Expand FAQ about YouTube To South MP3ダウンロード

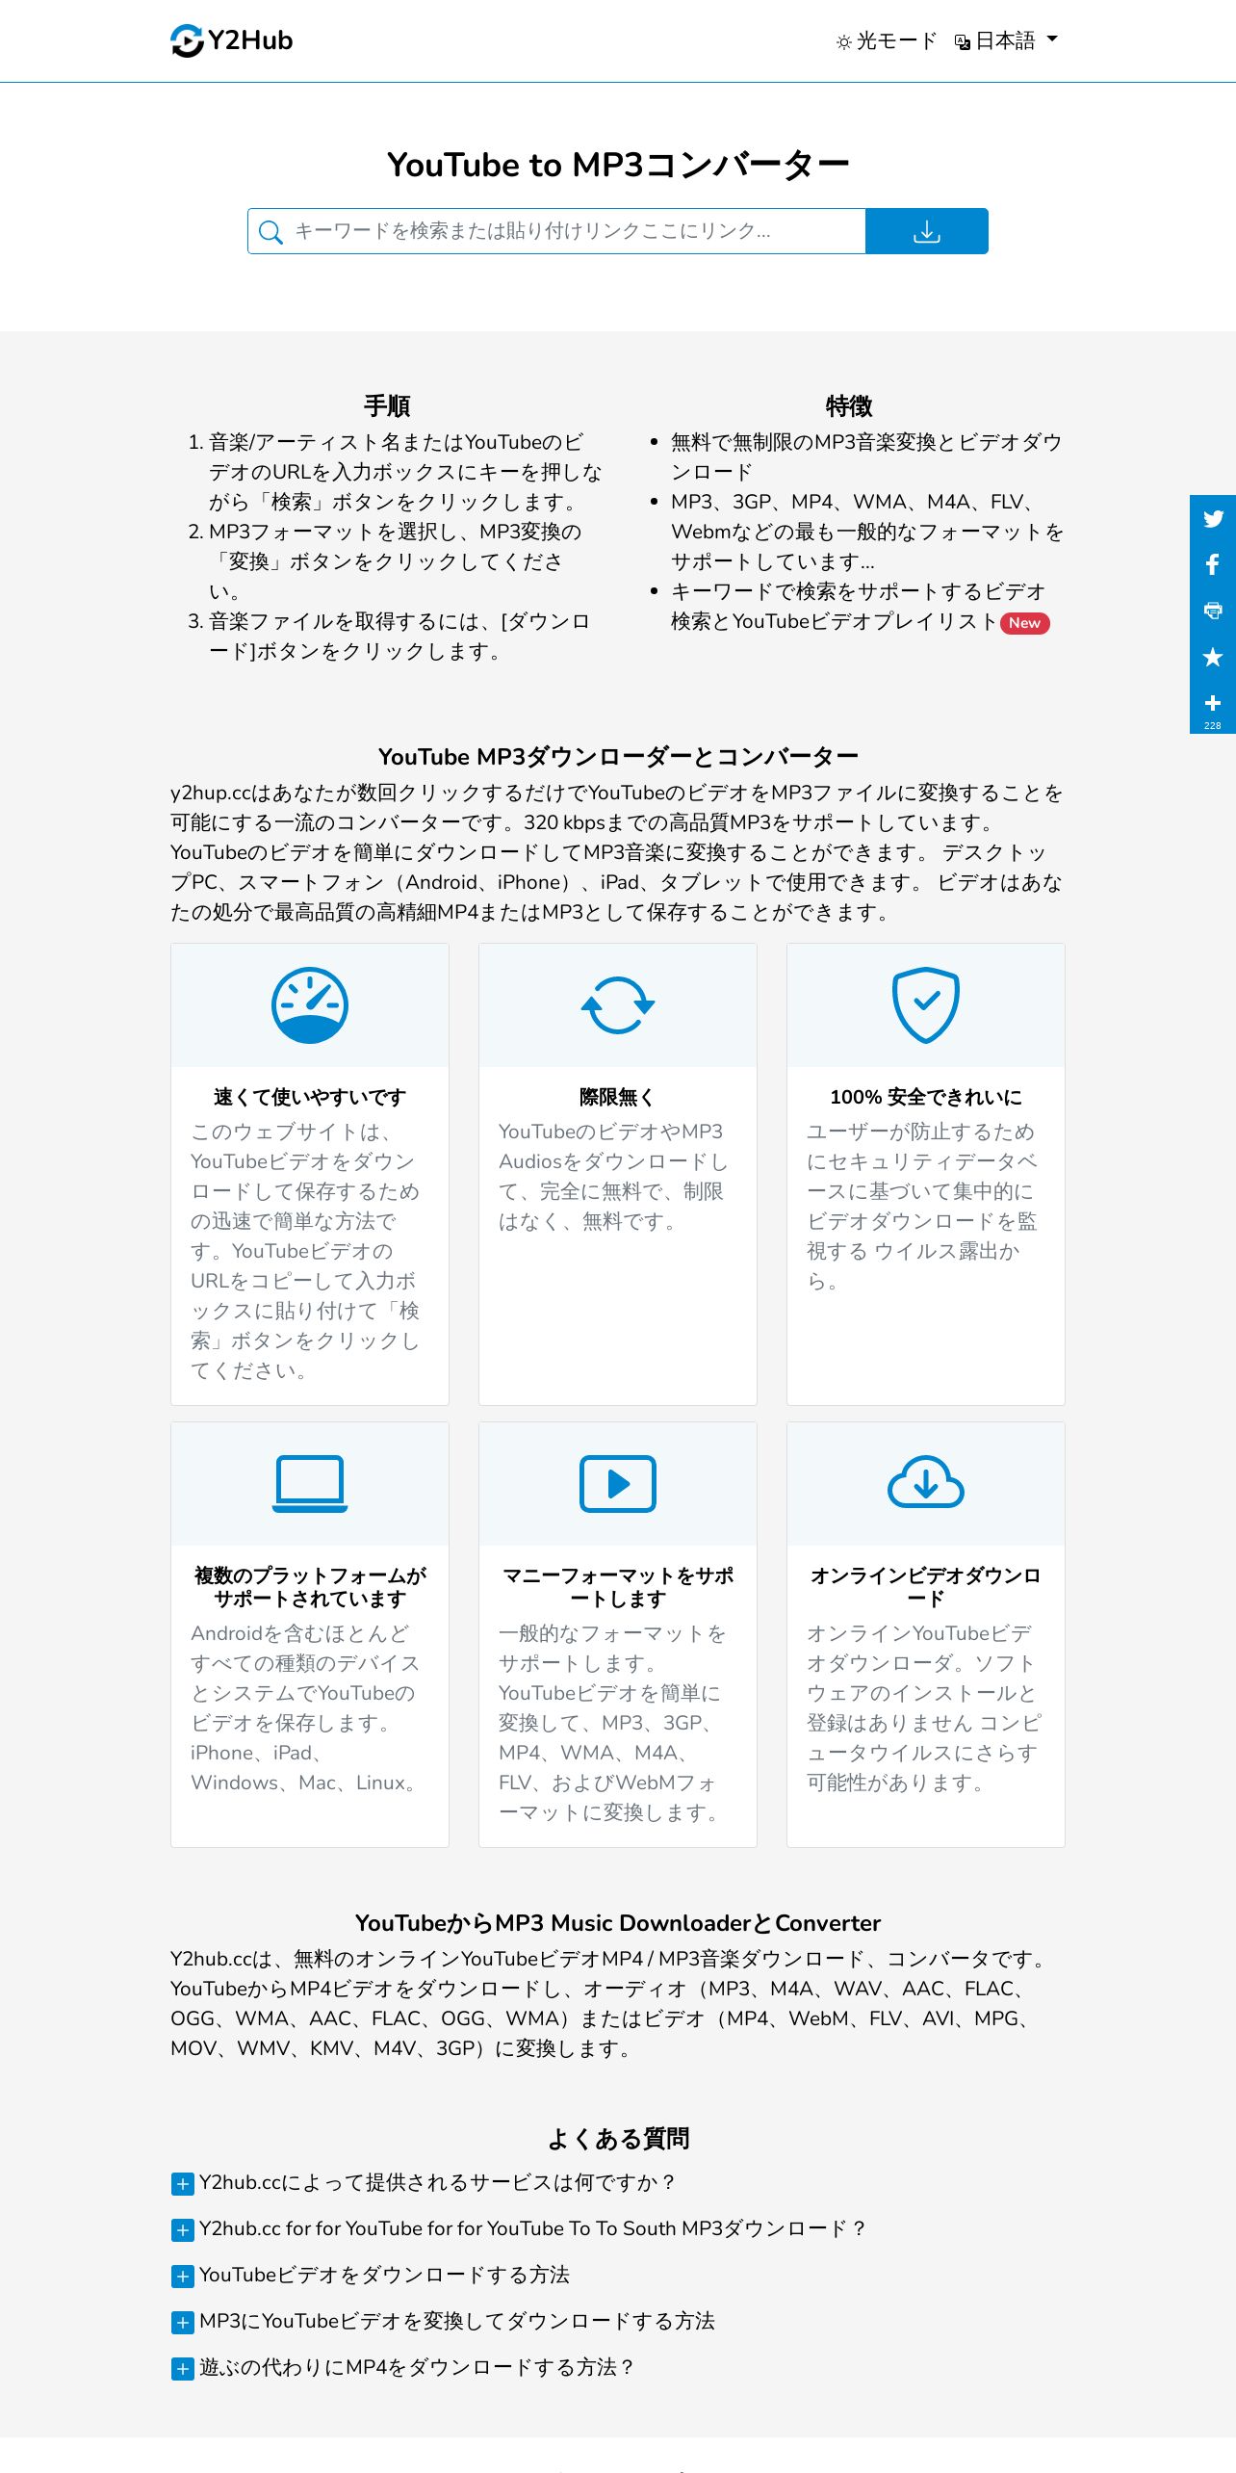(x=518, y=2228)
